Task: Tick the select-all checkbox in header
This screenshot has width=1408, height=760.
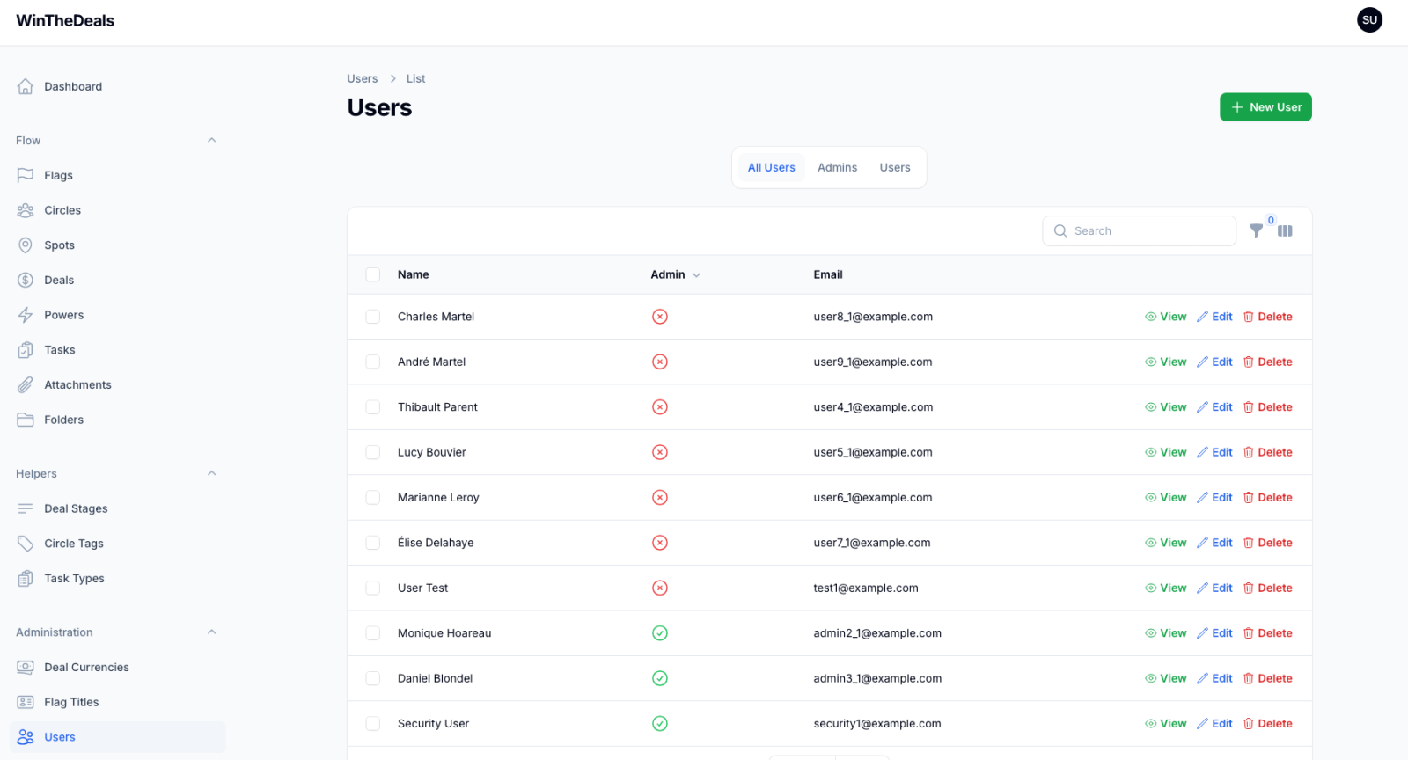Action: tap(373, 274)
